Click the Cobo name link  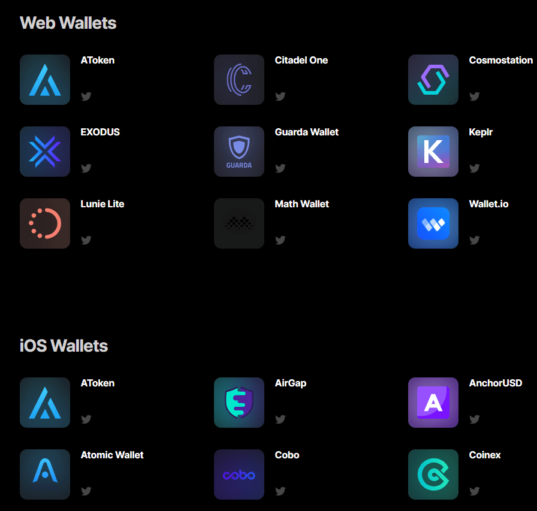pyautogui.click(x=287, y=455)
